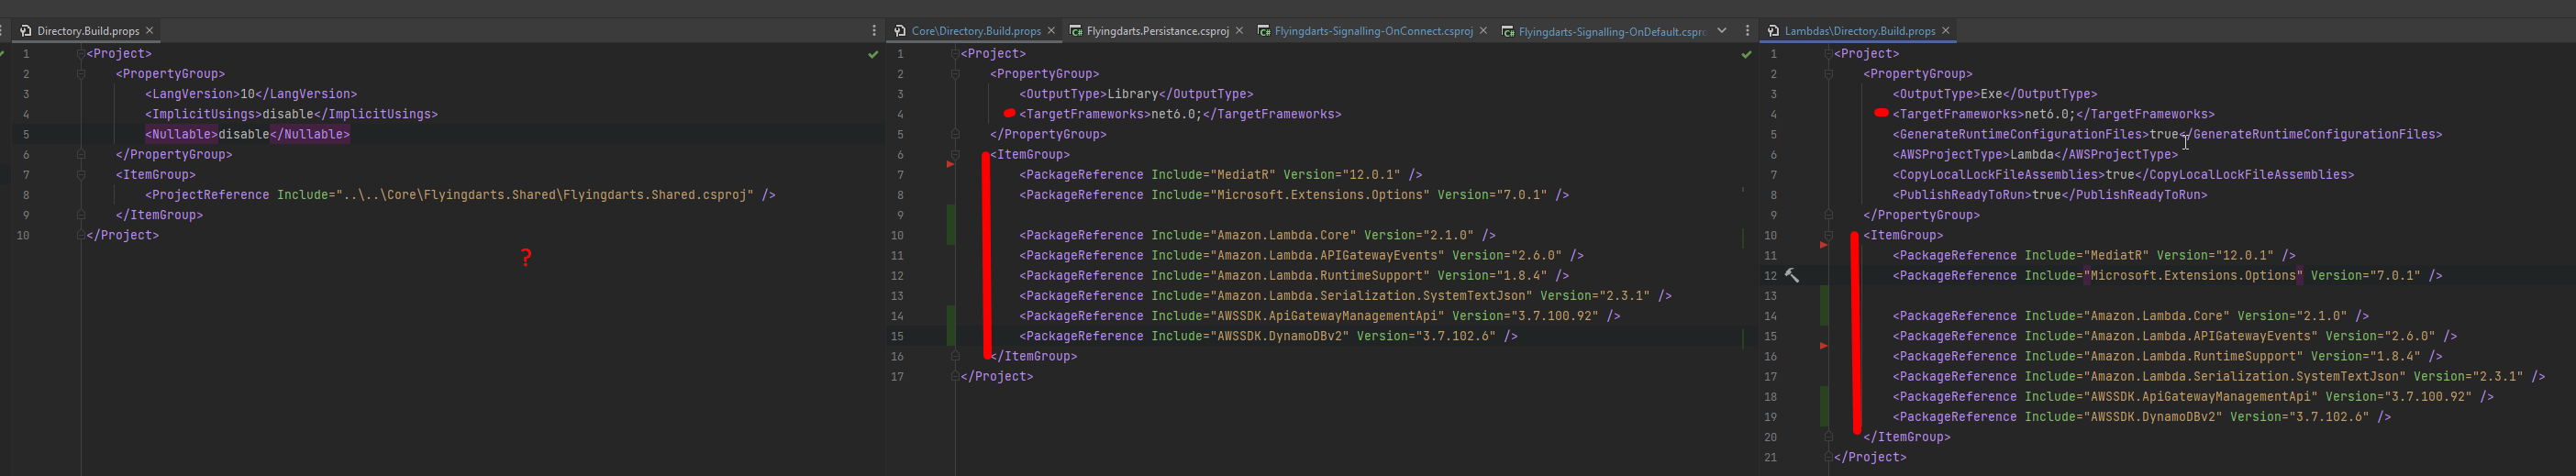Click TargetFrameworks net6.0 in the middle pane
This screenshot has width=2576, height=476.
tap(1180, 114)
